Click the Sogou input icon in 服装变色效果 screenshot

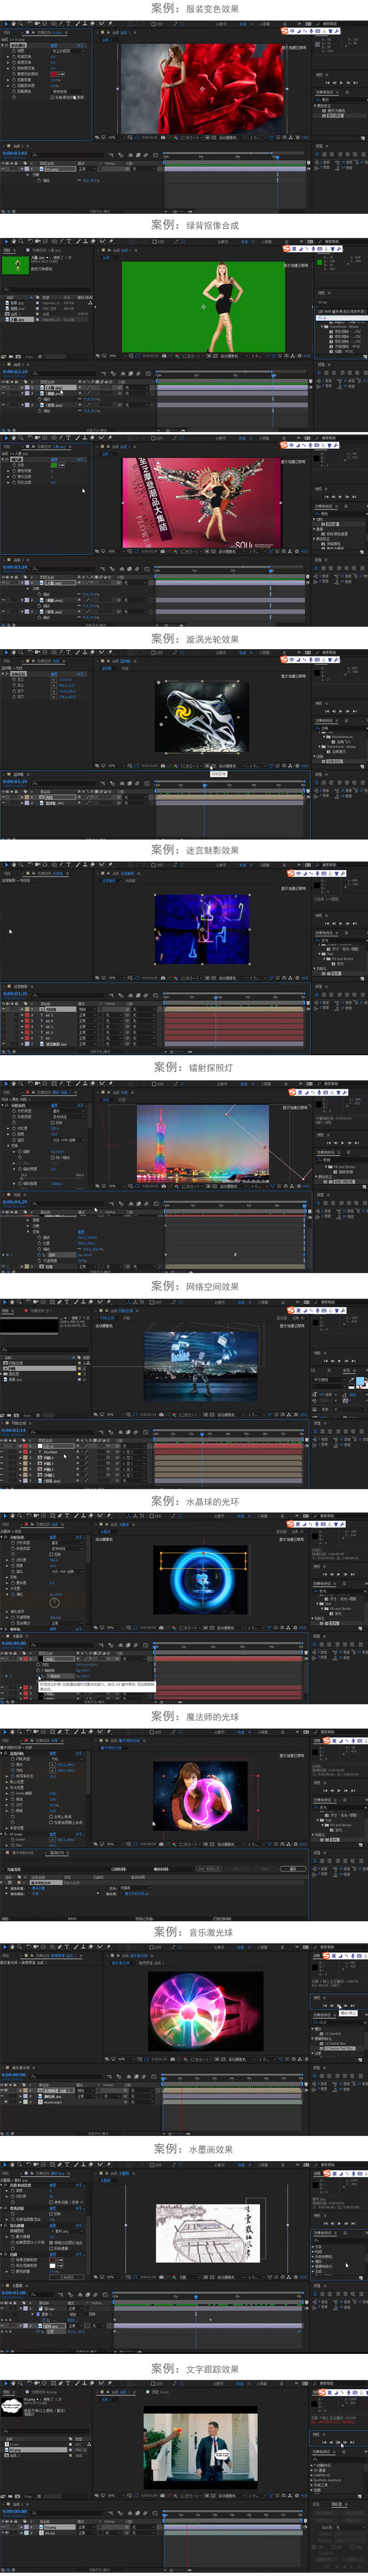pyautogui.click(x=285, y=31)
